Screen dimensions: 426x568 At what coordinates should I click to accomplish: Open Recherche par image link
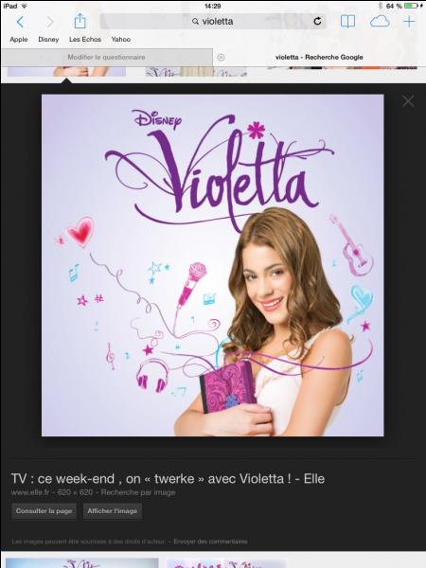click(138, 492)
